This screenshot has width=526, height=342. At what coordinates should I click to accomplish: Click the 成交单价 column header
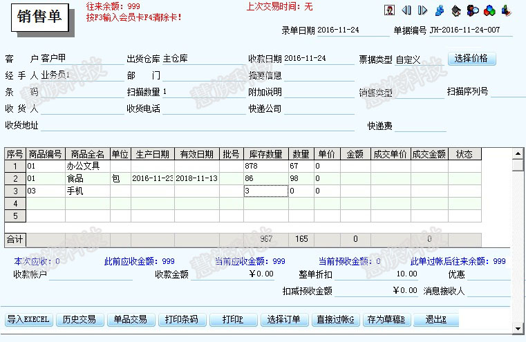point(391,154)
